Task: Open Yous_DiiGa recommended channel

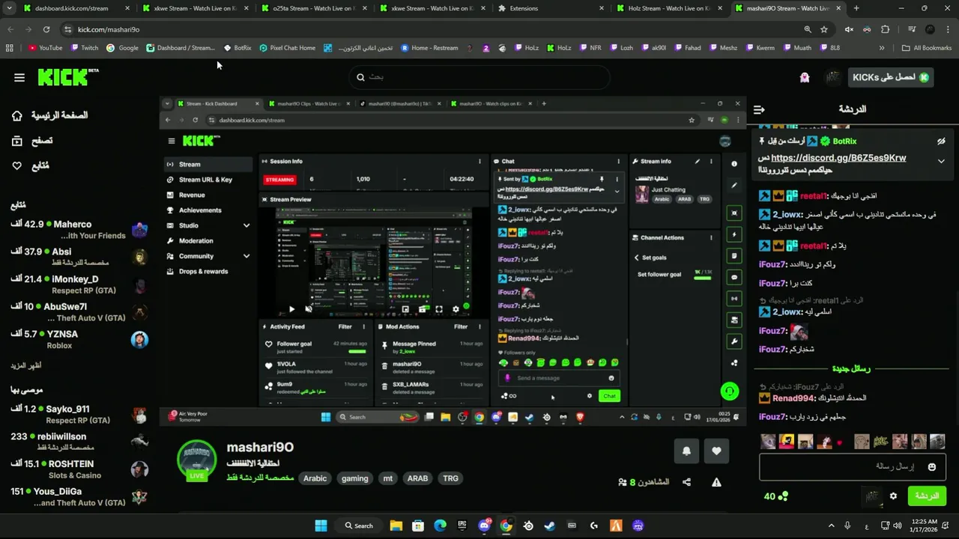Action: click(x=79, y=496)
